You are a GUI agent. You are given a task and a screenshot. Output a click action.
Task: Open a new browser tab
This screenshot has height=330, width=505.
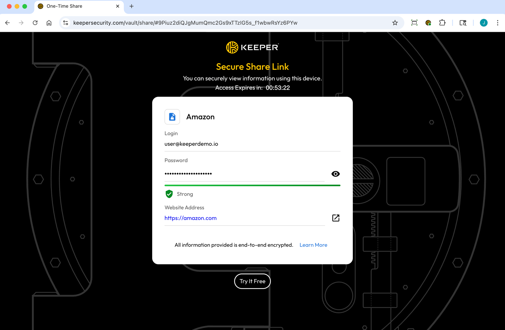(132, 6)
